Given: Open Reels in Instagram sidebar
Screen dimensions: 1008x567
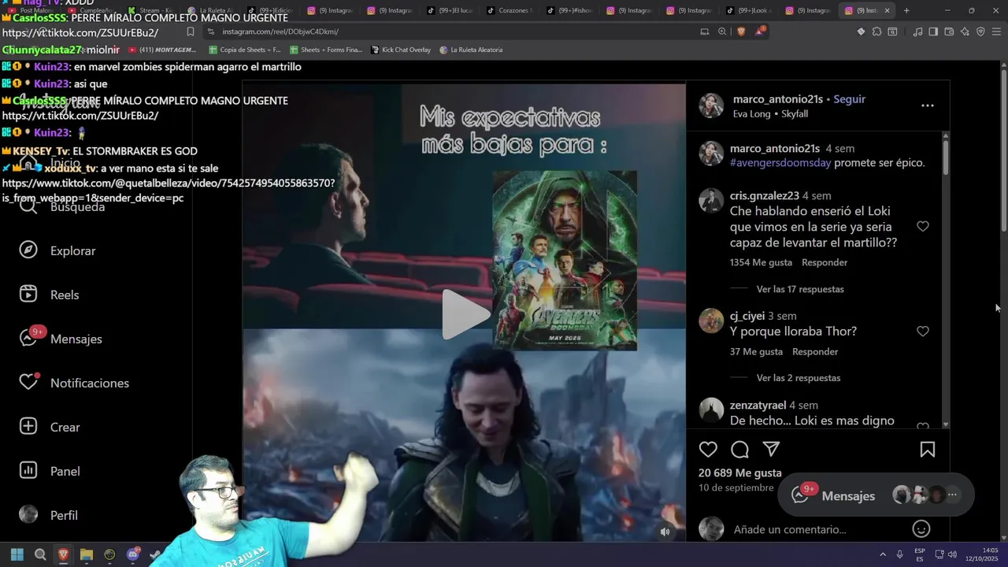Looking at the screenshot, I should (x=49, y=295).
